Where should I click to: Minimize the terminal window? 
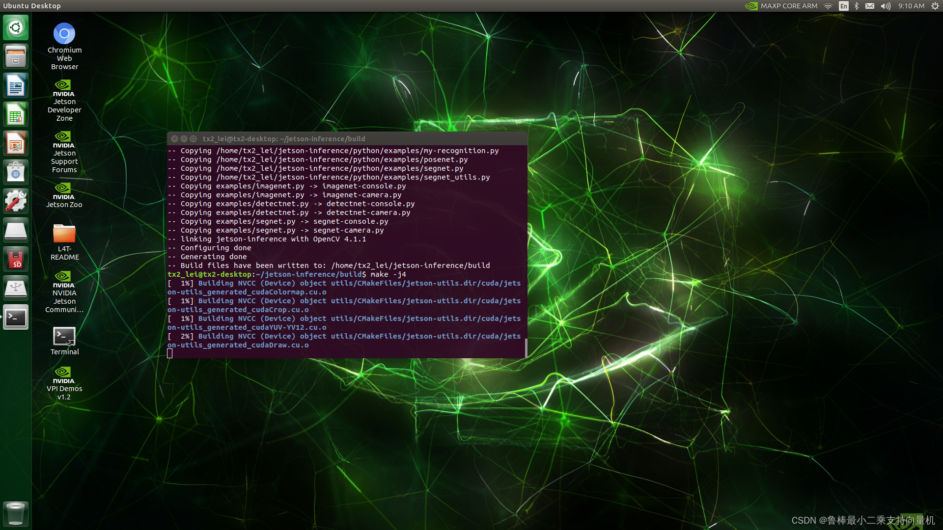click(184, 139)
